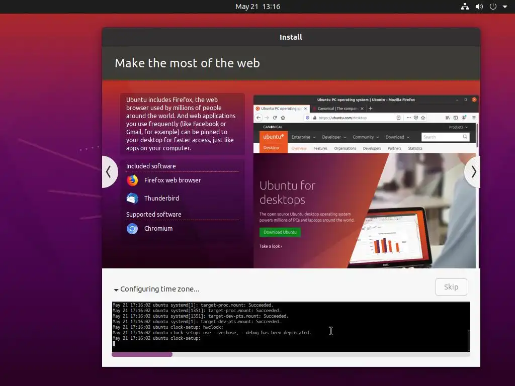The image size is (515, 386).
Task: Click the Download Ubuntu button in screenshot
Action: click(280, 232)
